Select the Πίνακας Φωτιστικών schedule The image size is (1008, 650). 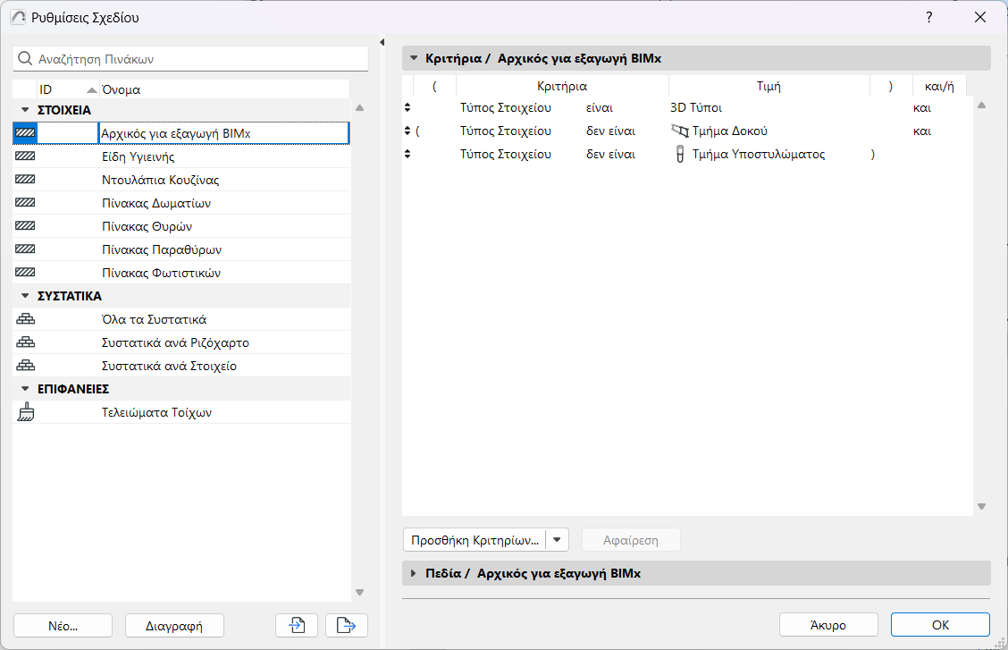(x=181, y=272)
